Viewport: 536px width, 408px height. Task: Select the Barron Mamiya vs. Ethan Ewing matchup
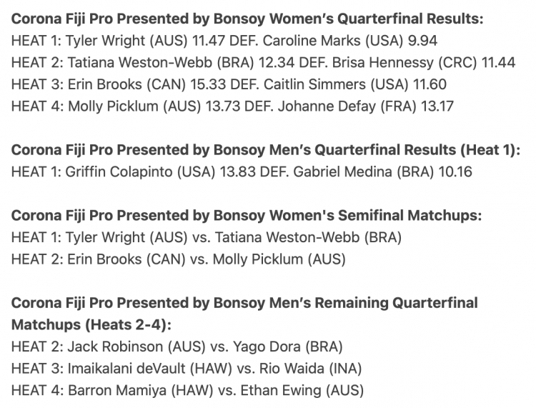[187, 391]
